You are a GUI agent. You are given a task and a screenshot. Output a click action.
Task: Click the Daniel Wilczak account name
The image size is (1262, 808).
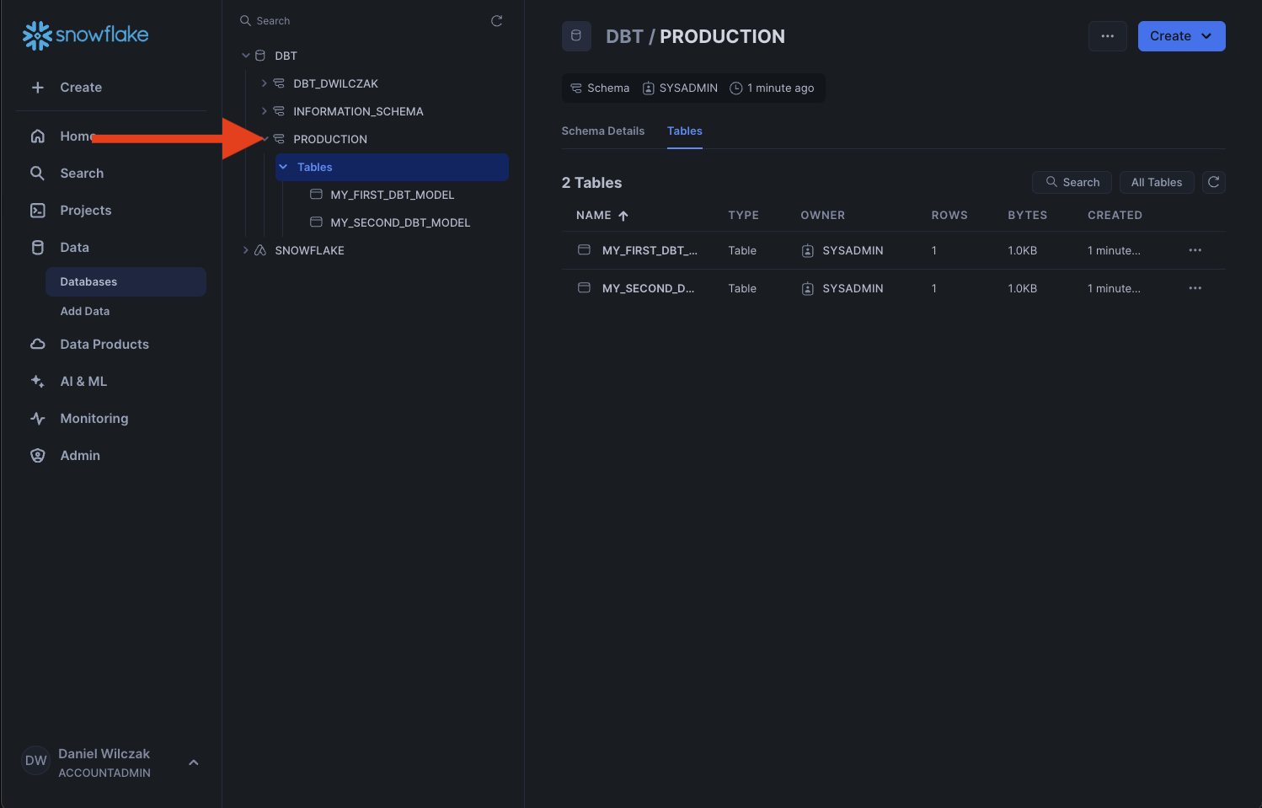(x=104, y=754)
